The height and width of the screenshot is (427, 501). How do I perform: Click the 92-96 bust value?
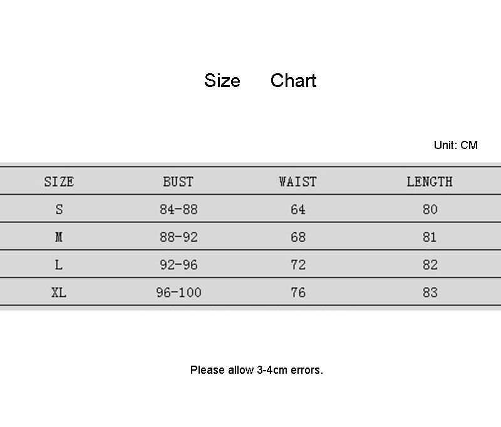178,265
